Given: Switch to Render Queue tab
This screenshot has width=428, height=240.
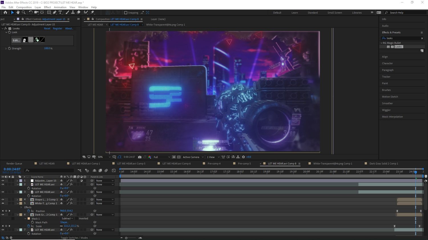Looking at the screenshot, I should pos(14,163).
